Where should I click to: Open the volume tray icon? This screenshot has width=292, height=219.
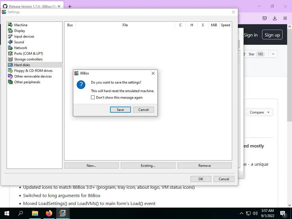click(x=255, y=213)
